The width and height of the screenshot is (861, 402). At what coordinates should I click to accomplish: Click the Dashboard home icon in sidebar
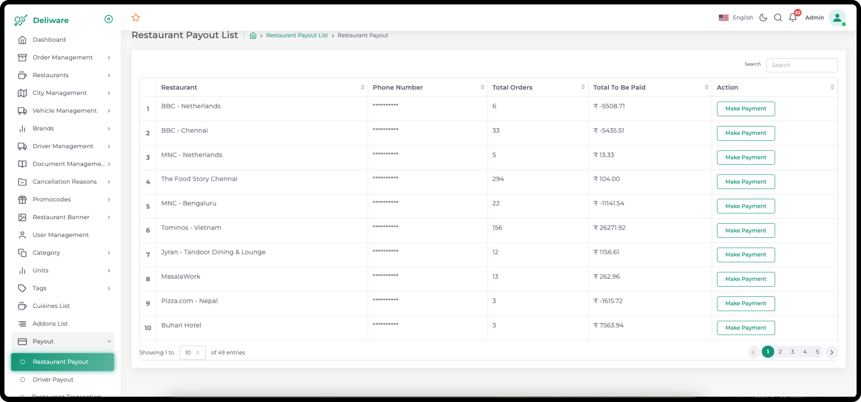click(22, 40)
